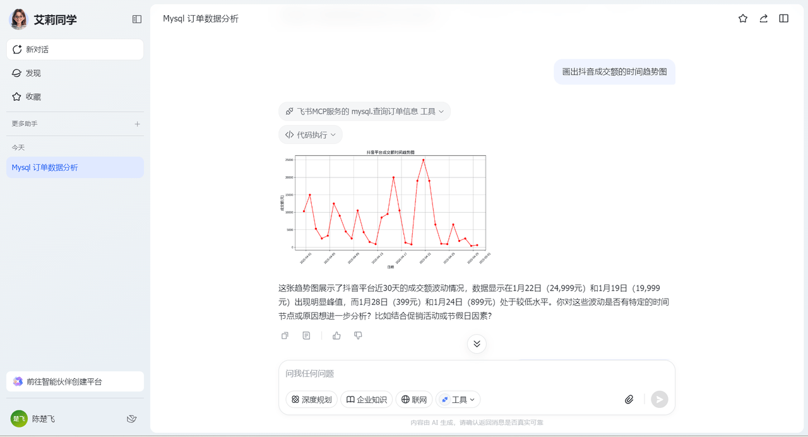The height and width of the screenshot is (437, 808).
Task: Start a 新对话 conversation
Action: [75, 49]
